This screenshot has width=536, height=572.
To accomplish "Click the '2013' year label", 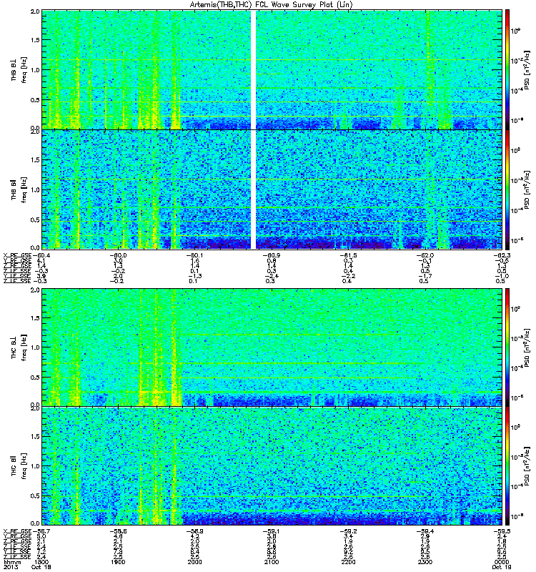I will point(11,567).
